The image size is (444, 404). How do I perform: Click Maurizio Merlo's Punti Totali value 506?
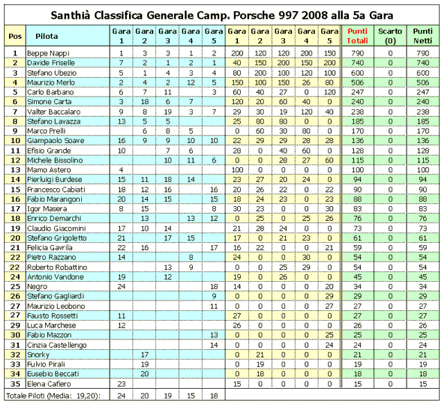357,83
